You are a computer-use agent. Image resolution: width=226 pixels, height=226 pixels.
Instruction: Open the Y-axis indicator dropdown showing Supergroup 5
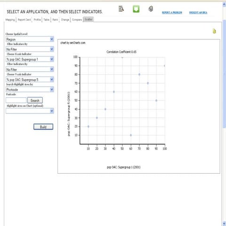[x=30, y=80]
